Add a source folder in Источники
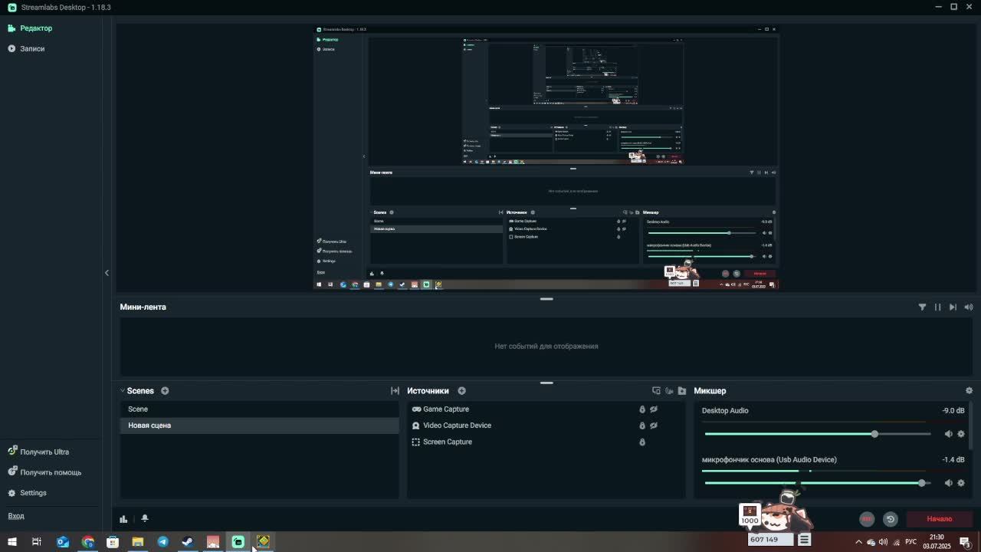Image resolution: width=981 pixels, height=552 pixels. (682, 391)
